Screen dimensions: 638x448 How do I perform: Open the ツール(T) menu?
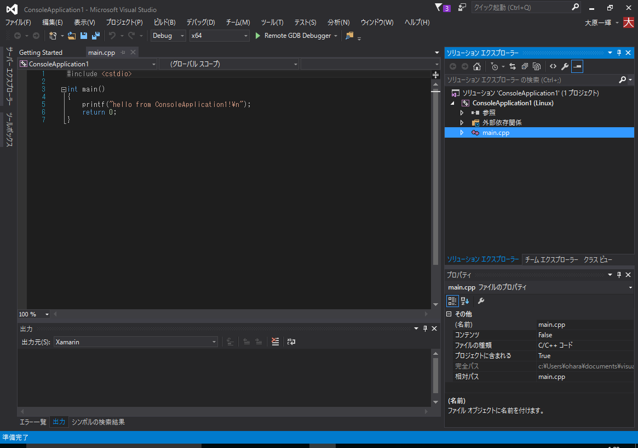click(x=272, y=22)
